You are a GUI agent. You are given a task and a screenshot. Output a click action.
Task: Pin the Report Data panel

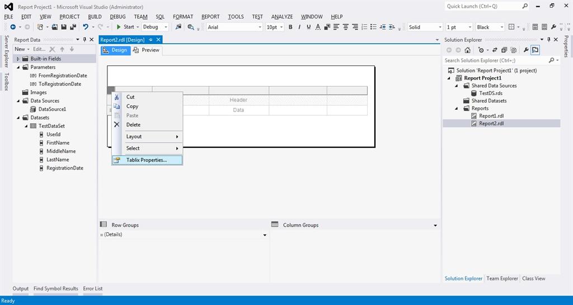pyautogui.click(x=85, y=39)
